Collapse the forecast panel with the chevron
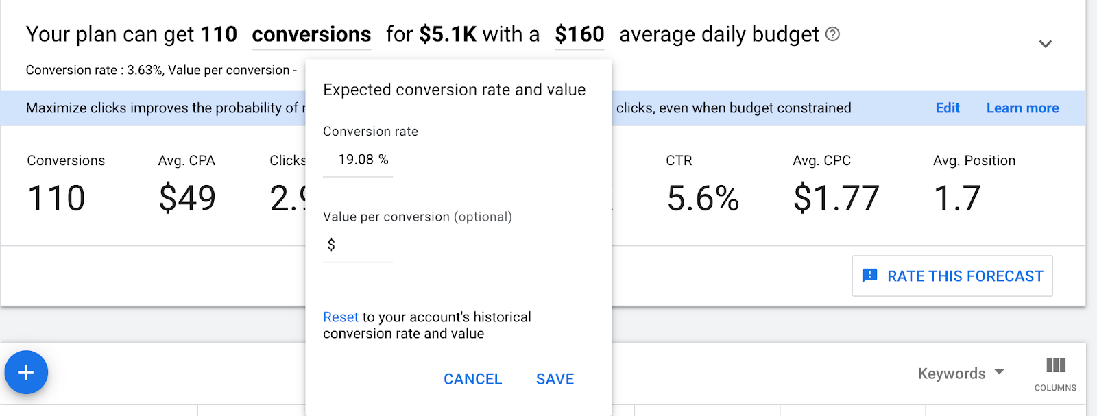The image size is (1097, 416). click(1045, 44)
